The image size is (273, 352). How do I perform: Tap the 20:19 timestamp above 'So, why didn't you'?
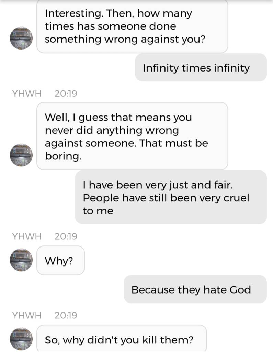pyautogui.click(x=66, y=315)
